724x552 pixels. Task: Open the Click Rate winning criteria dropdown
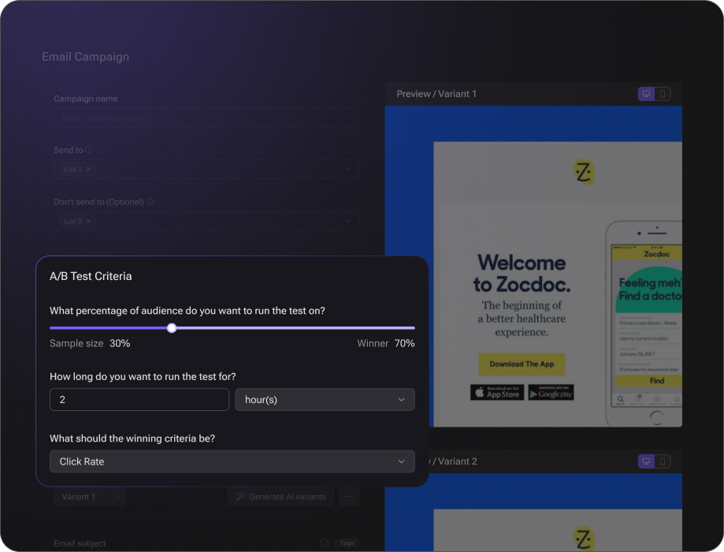pos(232,461)
